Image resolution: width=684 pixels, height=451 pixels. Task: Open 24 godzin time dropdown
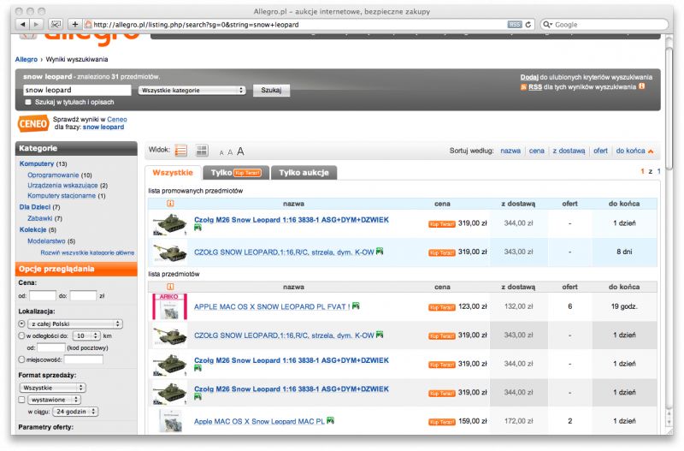click(75, 412)
